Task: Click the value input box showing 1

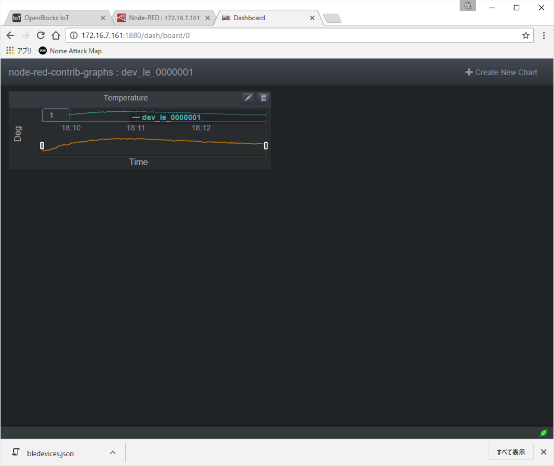Action: tap(55, 115)
